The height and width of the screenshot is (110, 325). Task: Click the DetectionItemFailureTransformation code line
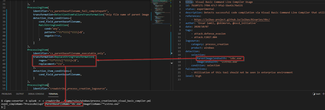91,14
